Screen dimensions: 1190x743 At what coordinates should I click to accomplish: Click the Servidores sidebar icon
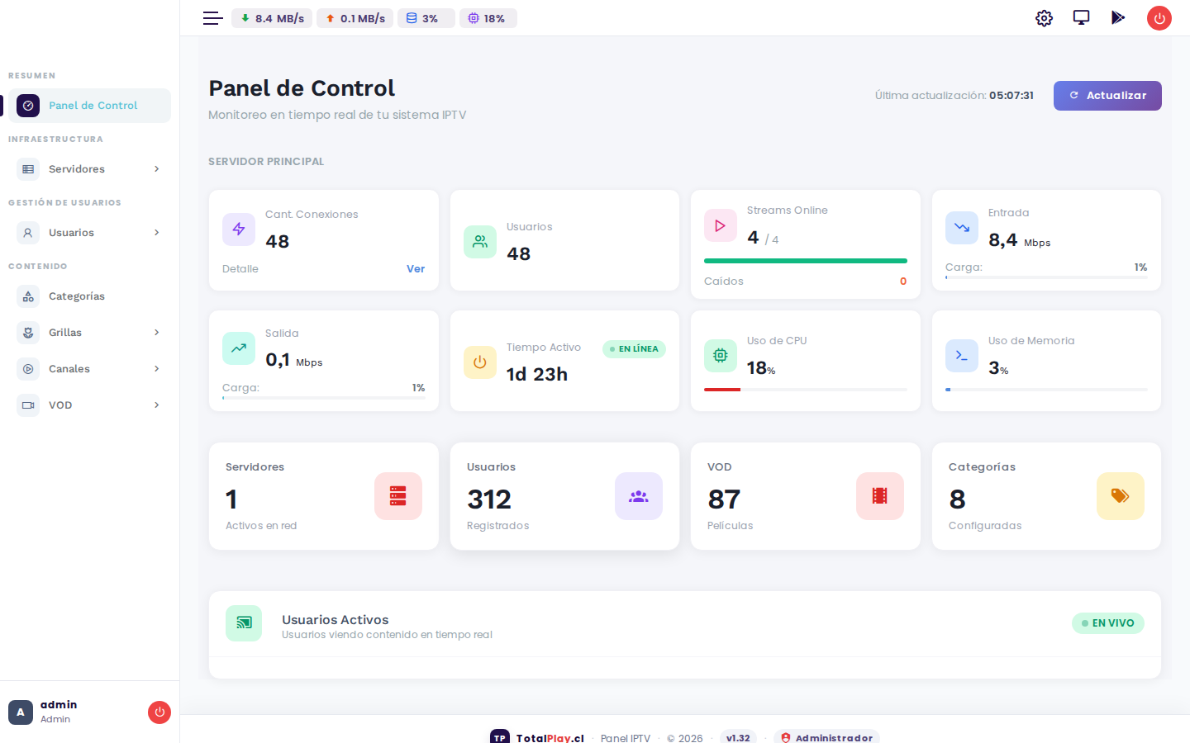(x=28, y=169)
